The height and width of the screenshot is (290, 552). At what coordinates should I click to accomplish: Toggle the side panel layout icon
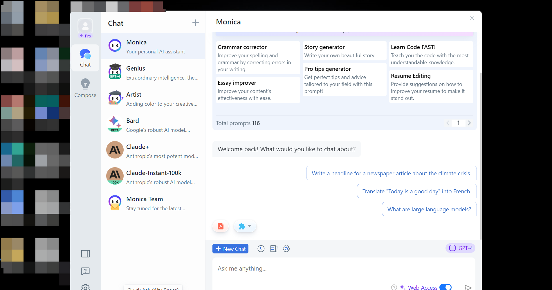pos(85,254)
